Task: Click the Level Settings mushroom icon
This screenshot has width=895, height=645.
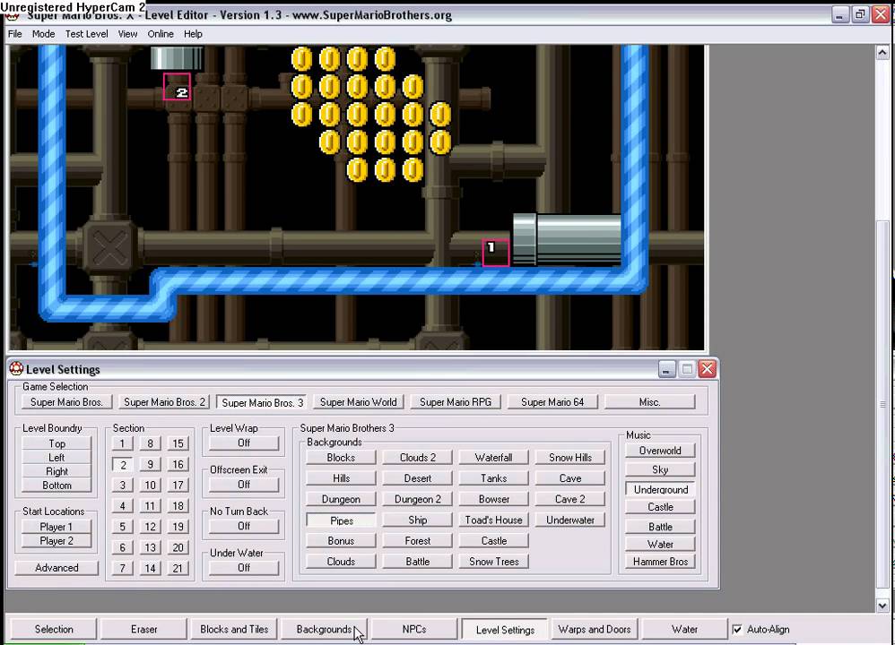Action: [16, 369]
